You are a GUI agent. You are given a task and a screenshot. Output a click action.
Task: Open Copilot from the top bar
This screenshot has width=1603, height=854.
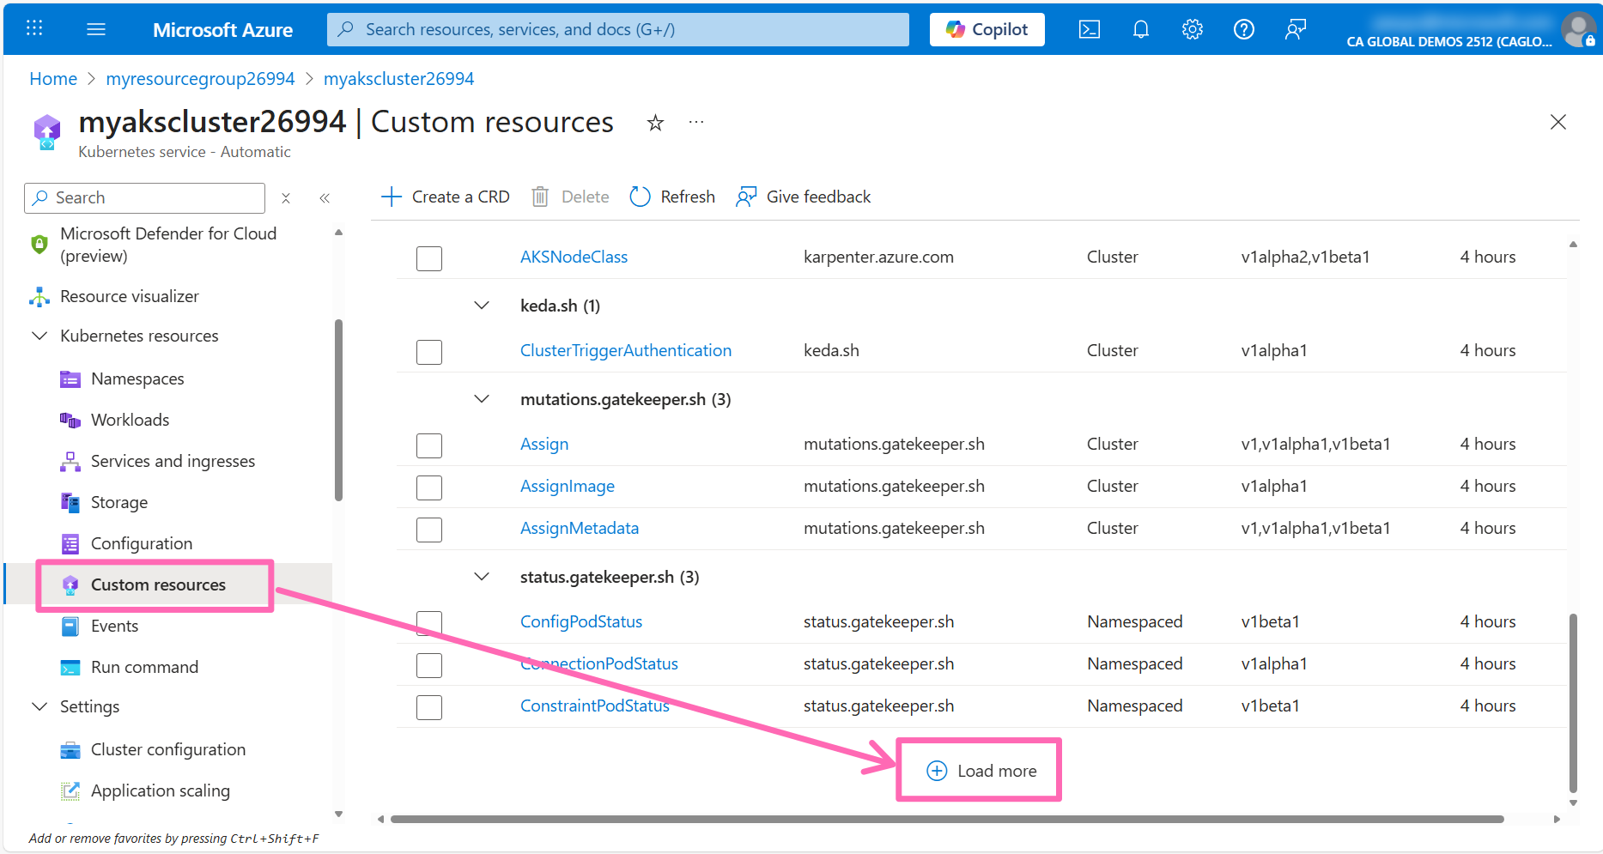click(987, 28)
